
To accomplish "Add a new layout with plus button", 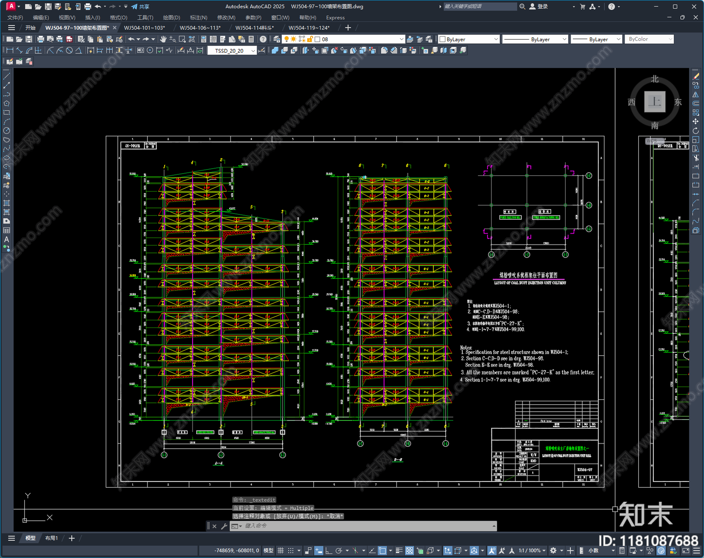I will (x=72, y=538).
